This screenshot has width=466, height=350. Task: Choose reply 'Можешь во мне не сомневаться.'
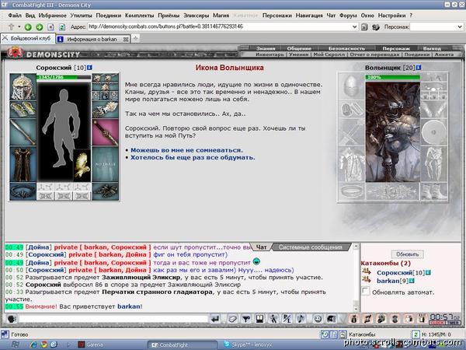coord(186,150)
